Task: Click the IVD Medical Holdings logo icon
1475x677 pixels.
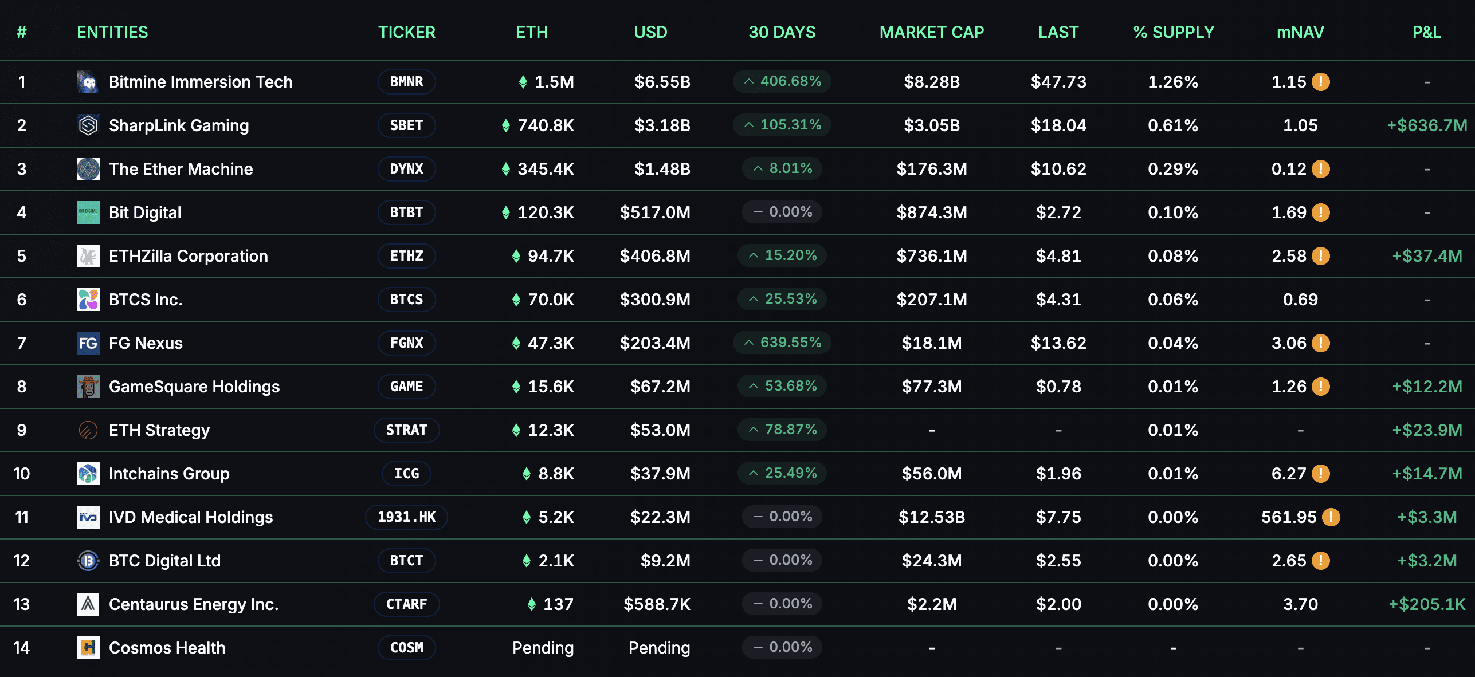Action: 88,517
